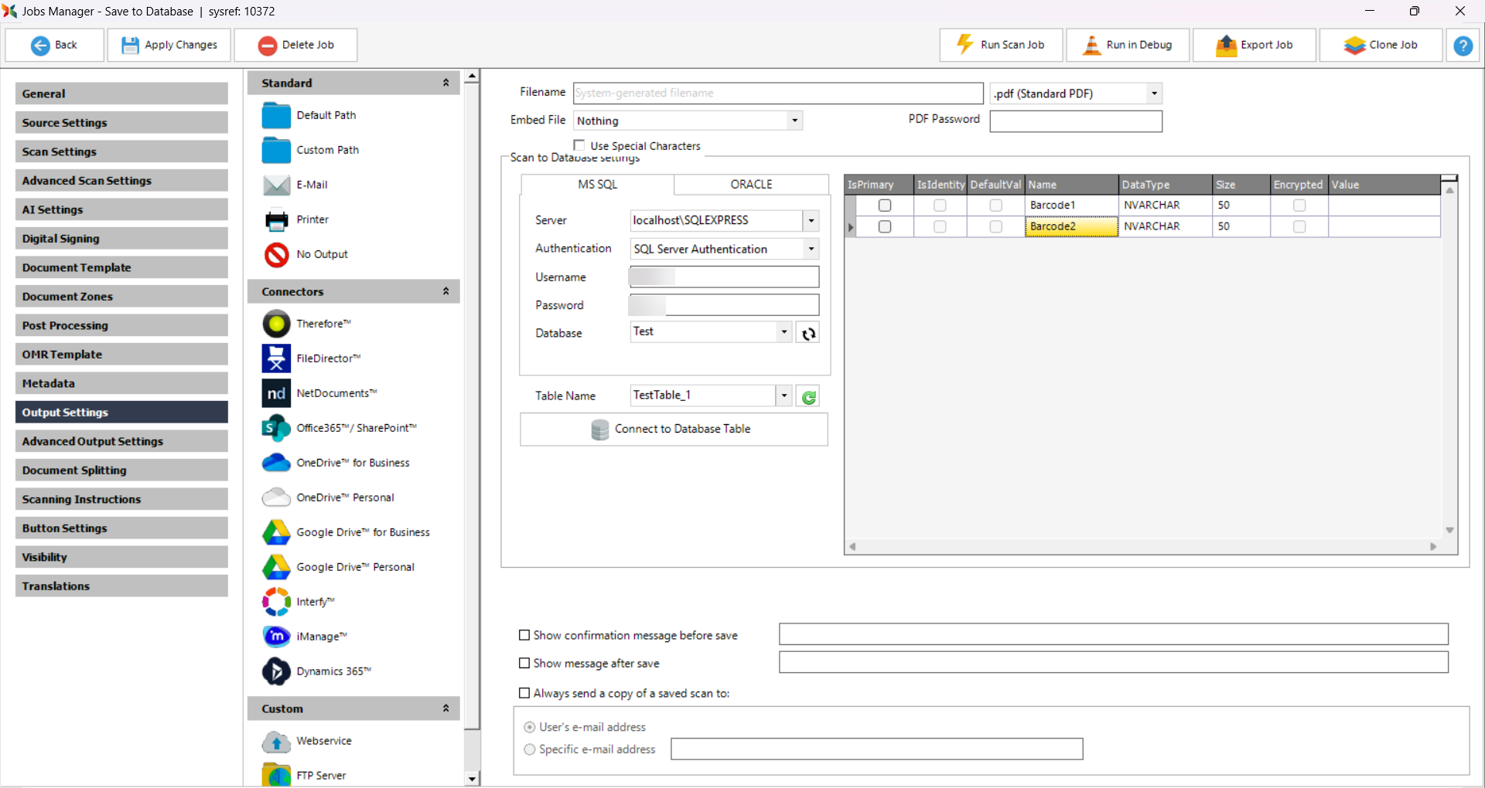Click the Therefore connector icon
Image resolution: width=1485 pixels, height=788 pixels.
276,324
